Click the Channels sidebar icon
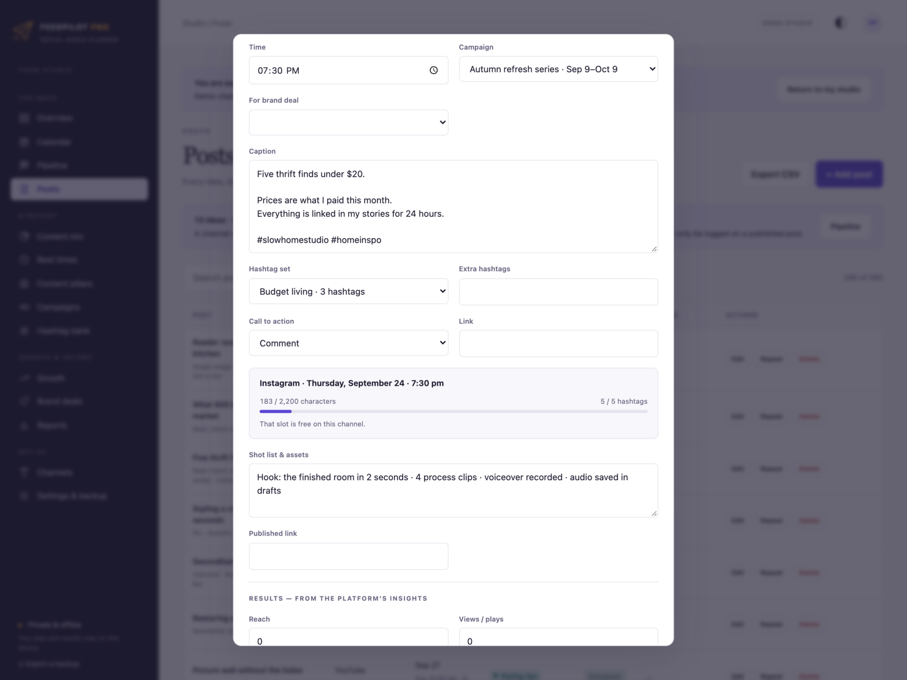 (24, 472)
